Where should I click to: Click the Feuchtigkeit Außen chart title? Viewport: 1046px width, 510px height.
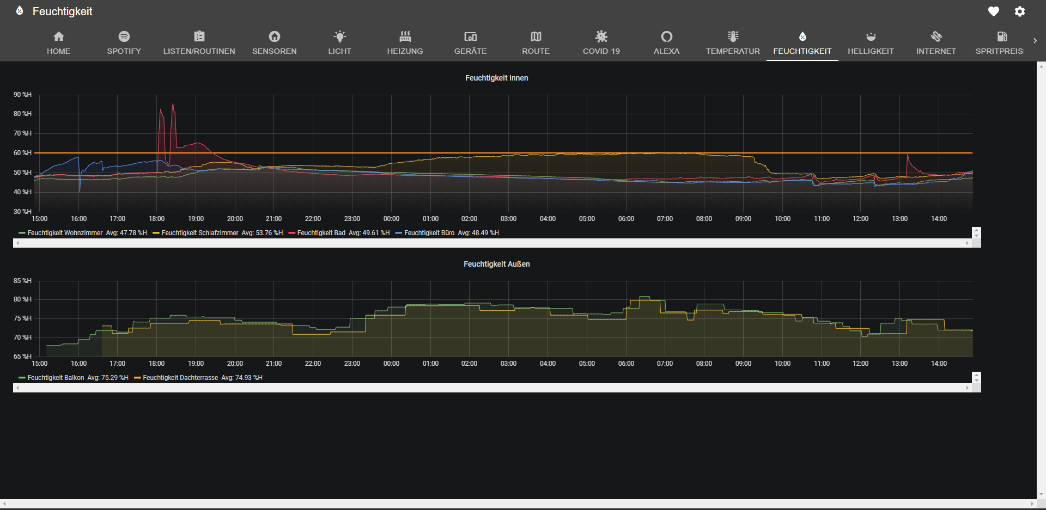[x=496, y=264]
